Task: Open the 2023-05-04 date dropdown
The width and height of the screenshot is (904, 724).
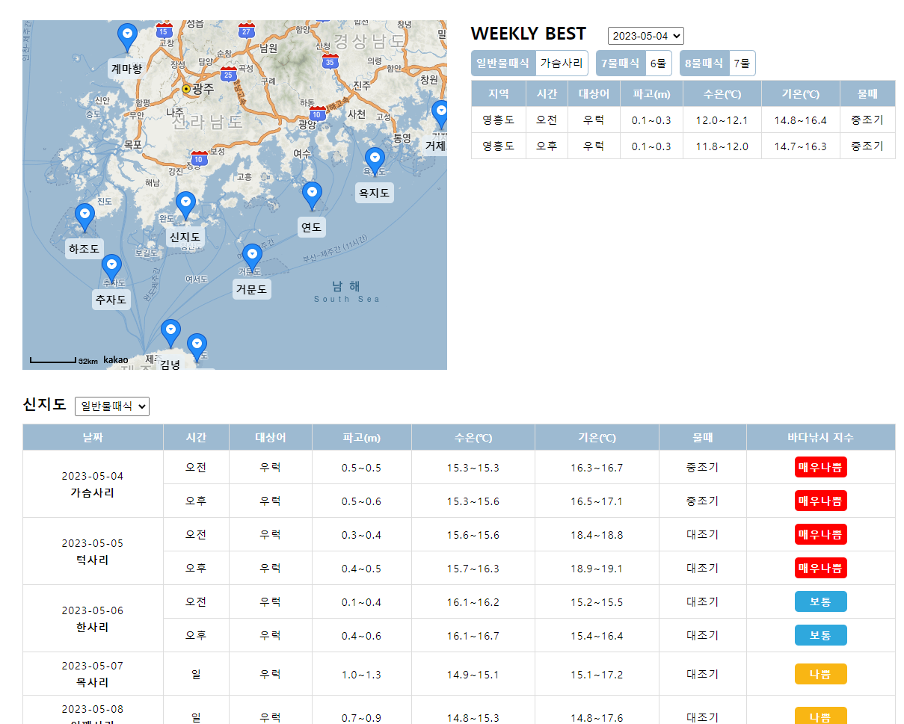Action: 645,36
